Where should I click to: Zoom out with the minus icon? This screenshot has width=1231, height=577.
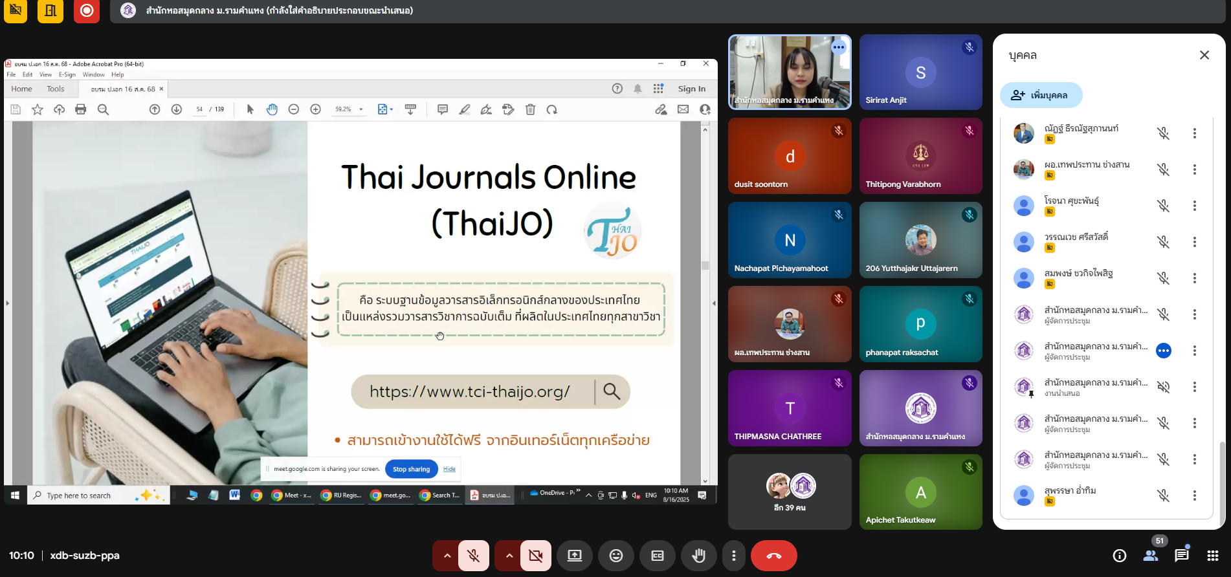pos(294,109)
